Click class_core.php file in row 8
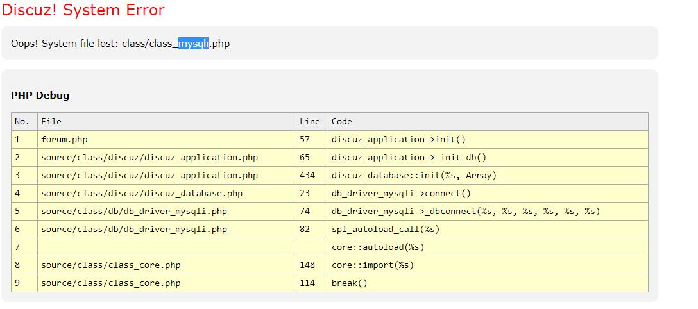Screen dimensions: 698x309 coord(167,265)
